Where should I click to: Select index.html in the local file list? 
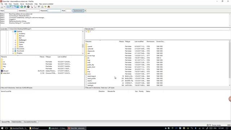[x=6, y=73]
